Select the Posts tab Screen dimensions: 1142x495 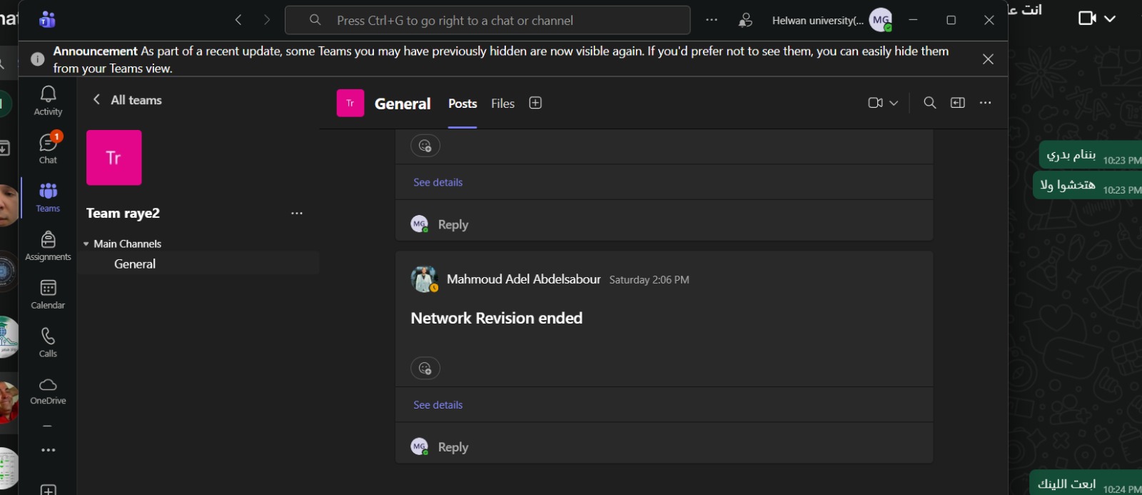462,104
